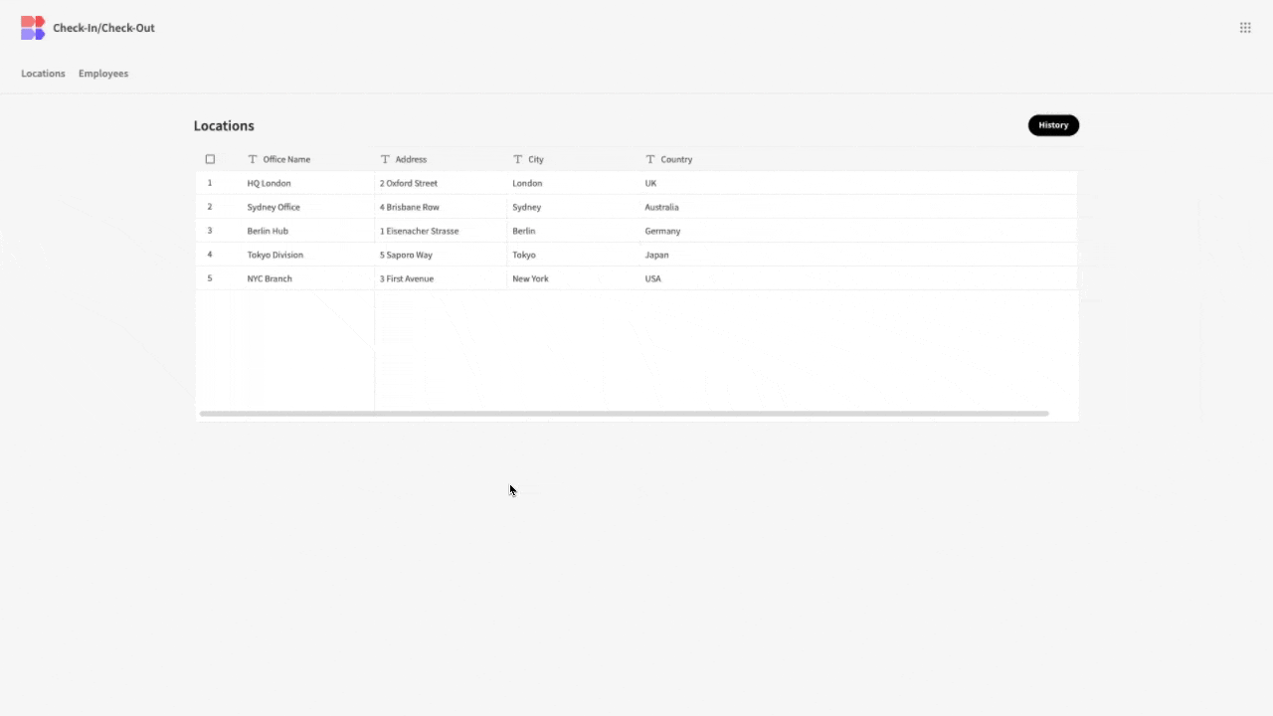Click the USA country cell
Image resolution: width=1273 pixels, height=716 pixels.
click(x=705, y=278)
